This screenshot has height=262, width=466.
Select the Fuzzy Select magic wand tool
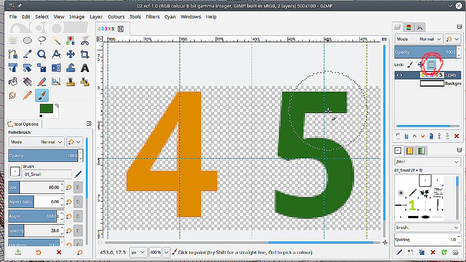coord(56,41)
